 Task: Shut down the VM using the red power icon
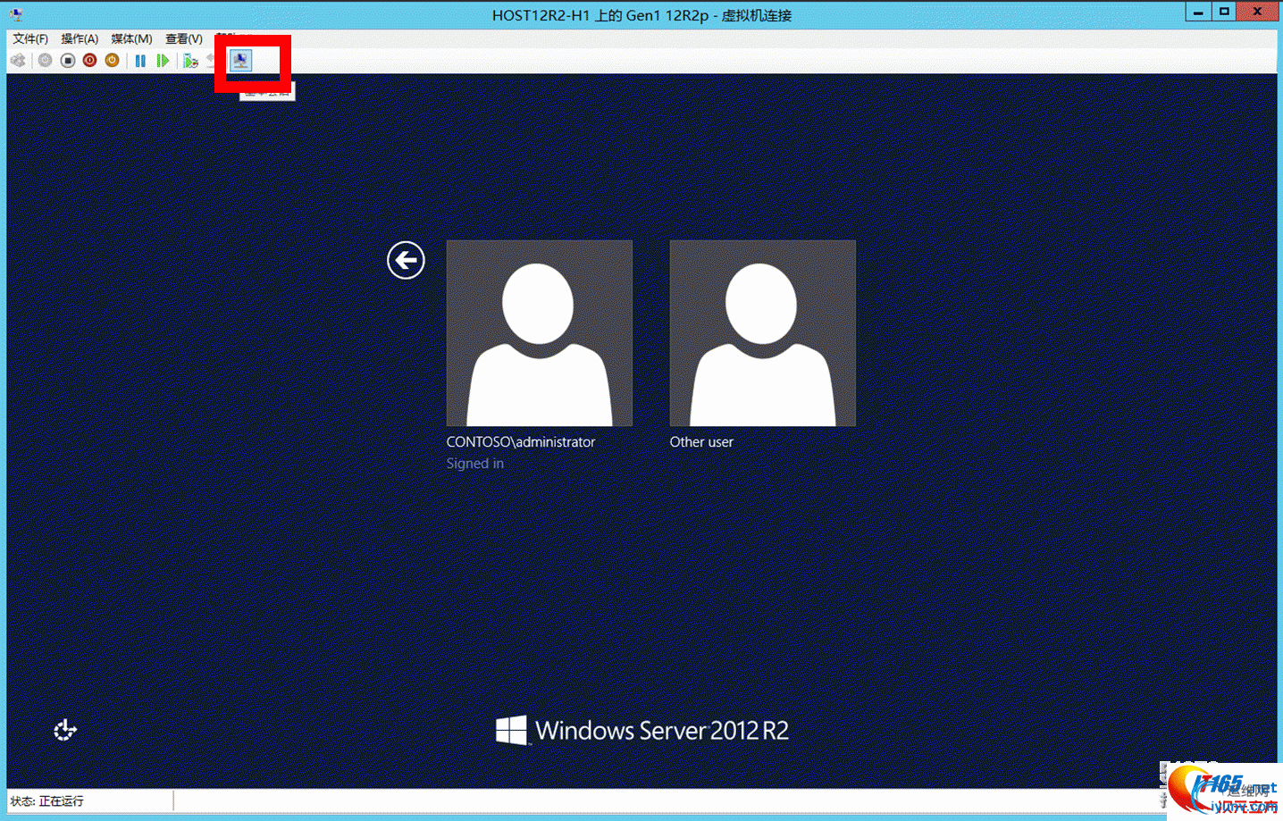[x=89, y=61]
